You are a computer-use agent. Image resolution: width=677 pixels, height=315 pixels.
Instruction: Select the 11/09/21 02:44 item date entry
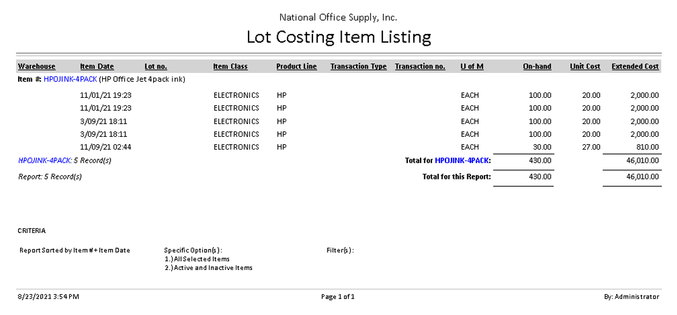(106, 147)
